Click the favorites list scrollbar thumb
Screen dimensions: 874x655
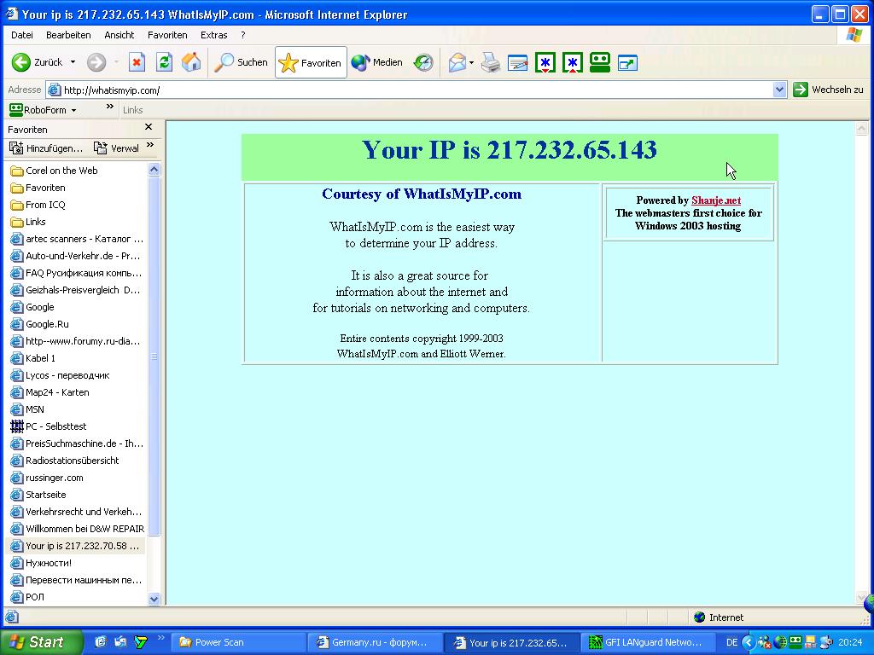pos(154,356)
